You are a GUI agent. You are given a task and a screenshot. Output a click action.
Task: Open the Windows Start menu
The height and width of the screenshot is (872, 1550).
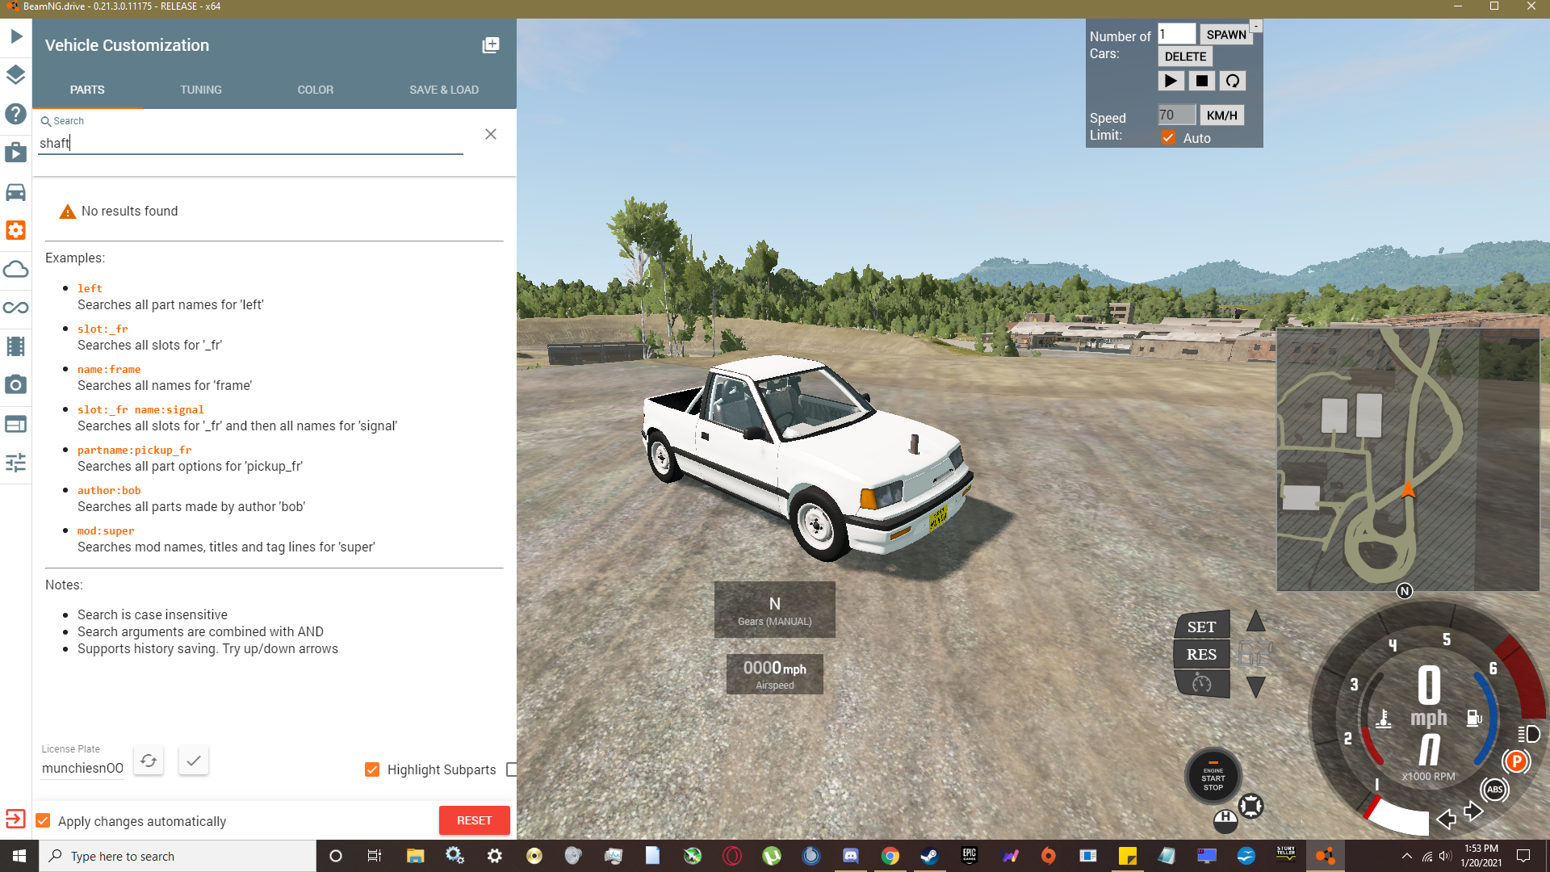[x=19, y=856]
